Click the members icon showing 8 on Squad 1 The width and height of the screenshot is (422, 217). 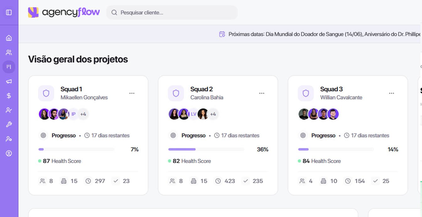[x=42, y=181]
